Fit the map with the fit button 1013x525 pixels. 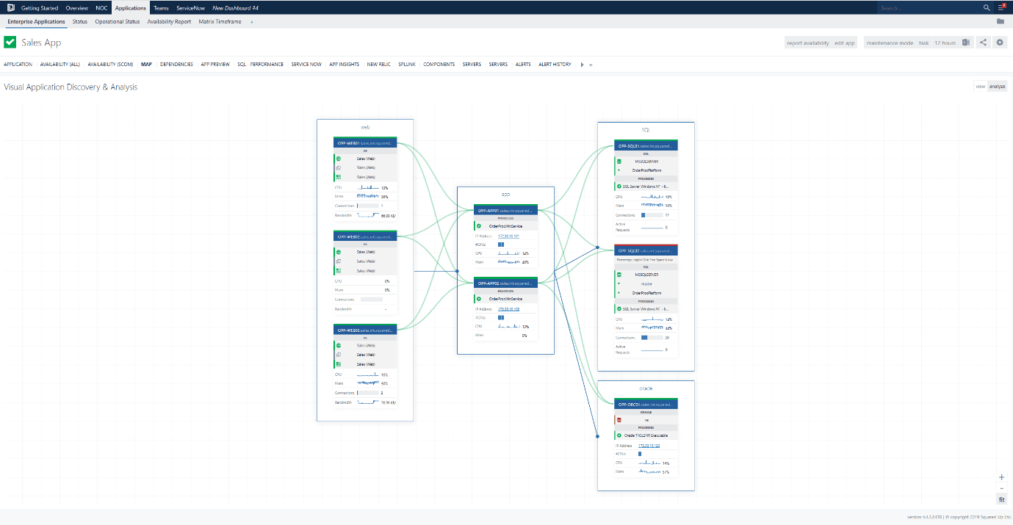point(1002,499)
